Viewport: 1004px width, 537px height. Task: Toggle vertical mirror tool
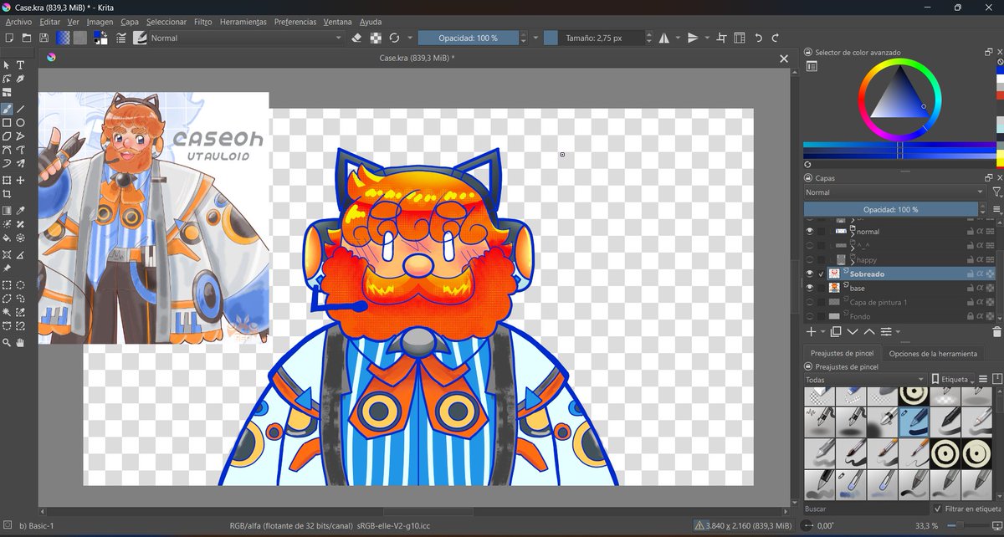coord(693,38)
